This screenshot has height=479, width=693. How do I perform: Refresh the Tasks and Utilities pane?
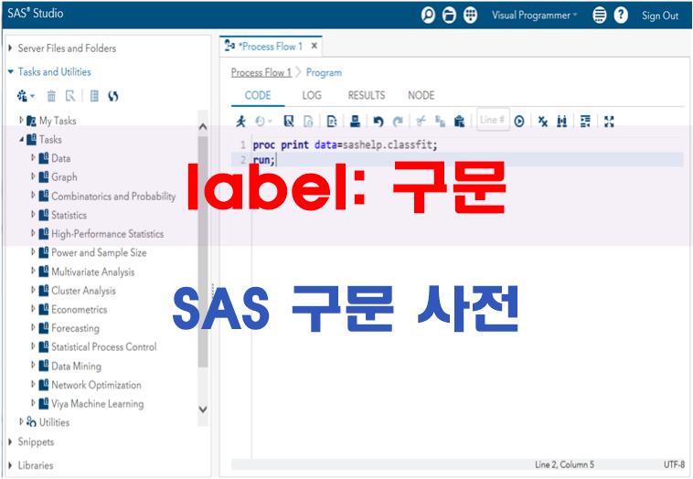click(x=113, y=95)
